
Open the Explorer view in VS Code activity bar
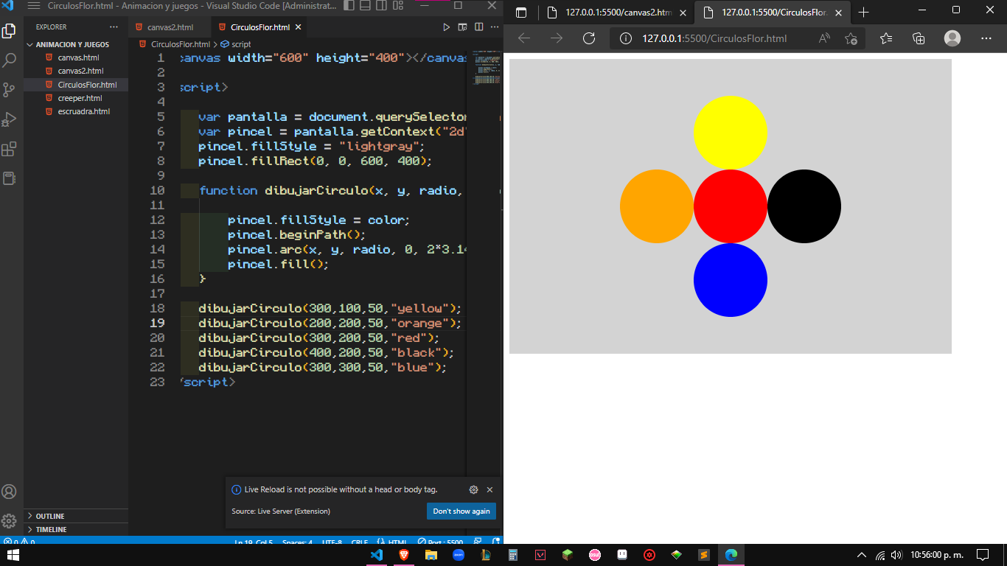tap(9, 31)
